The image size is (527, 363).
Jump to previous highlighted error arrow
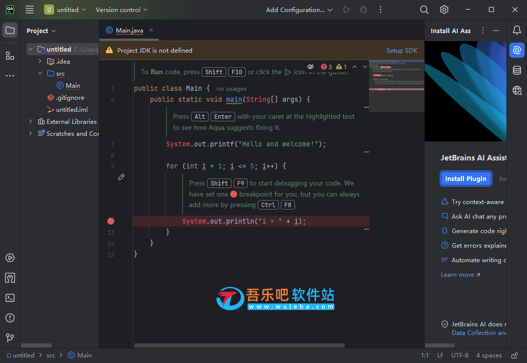pyautogui.click(x=355, y=67)
